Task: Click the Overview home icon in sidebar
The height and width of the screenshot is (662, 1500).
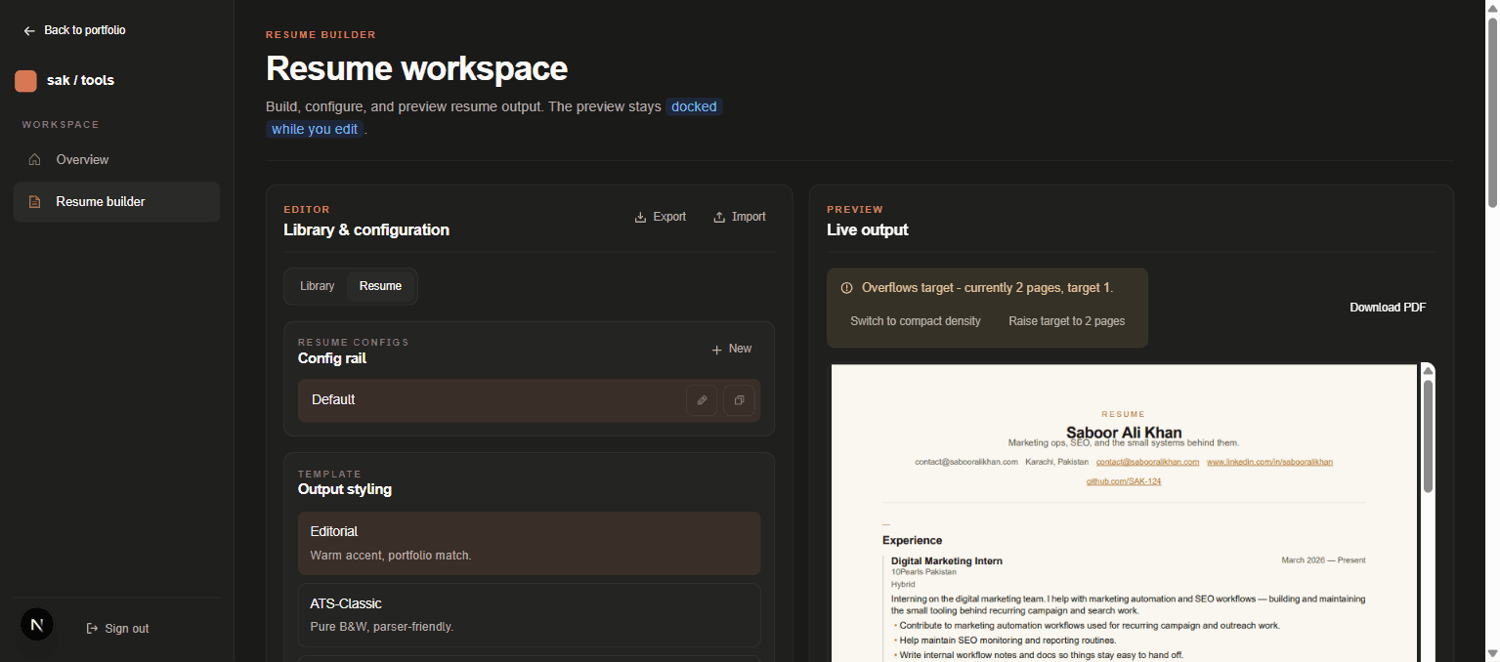Action: [x=35, y=160]
